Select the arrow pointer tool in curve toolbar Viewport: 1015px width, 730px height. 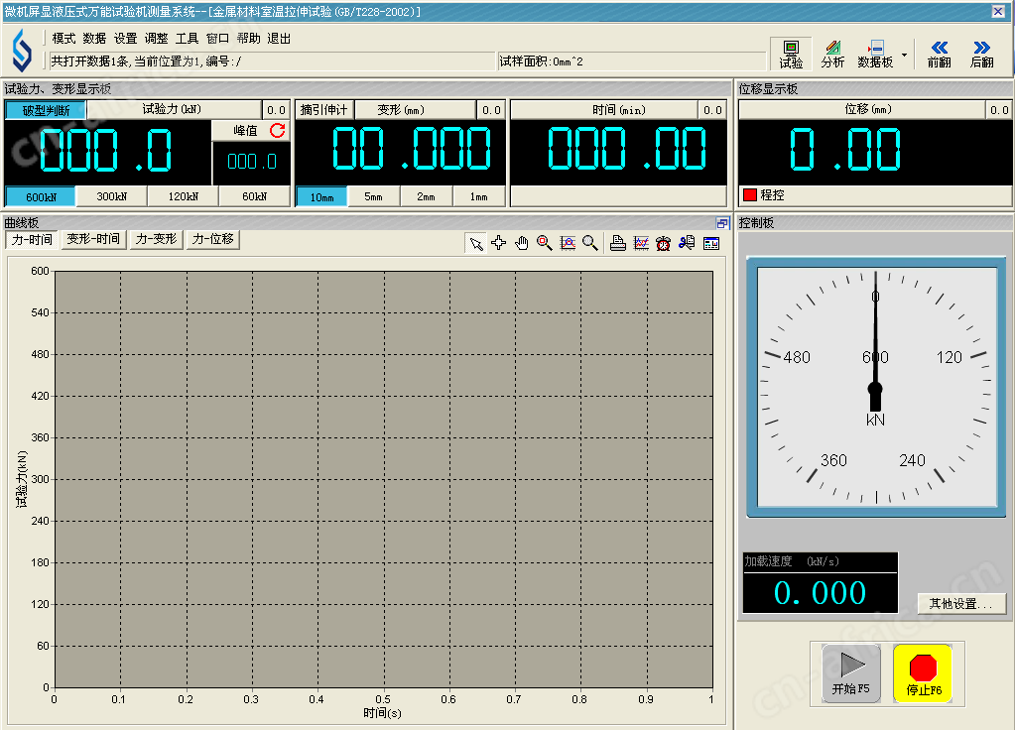click(476, 243)
